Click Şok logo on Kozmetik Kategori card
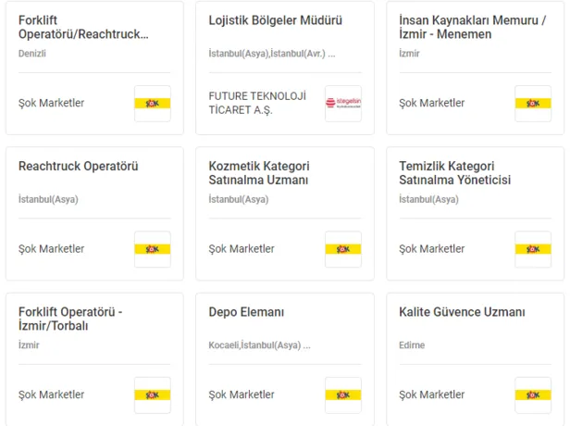The width and height of the screenshot is (570, 426). 342,249
